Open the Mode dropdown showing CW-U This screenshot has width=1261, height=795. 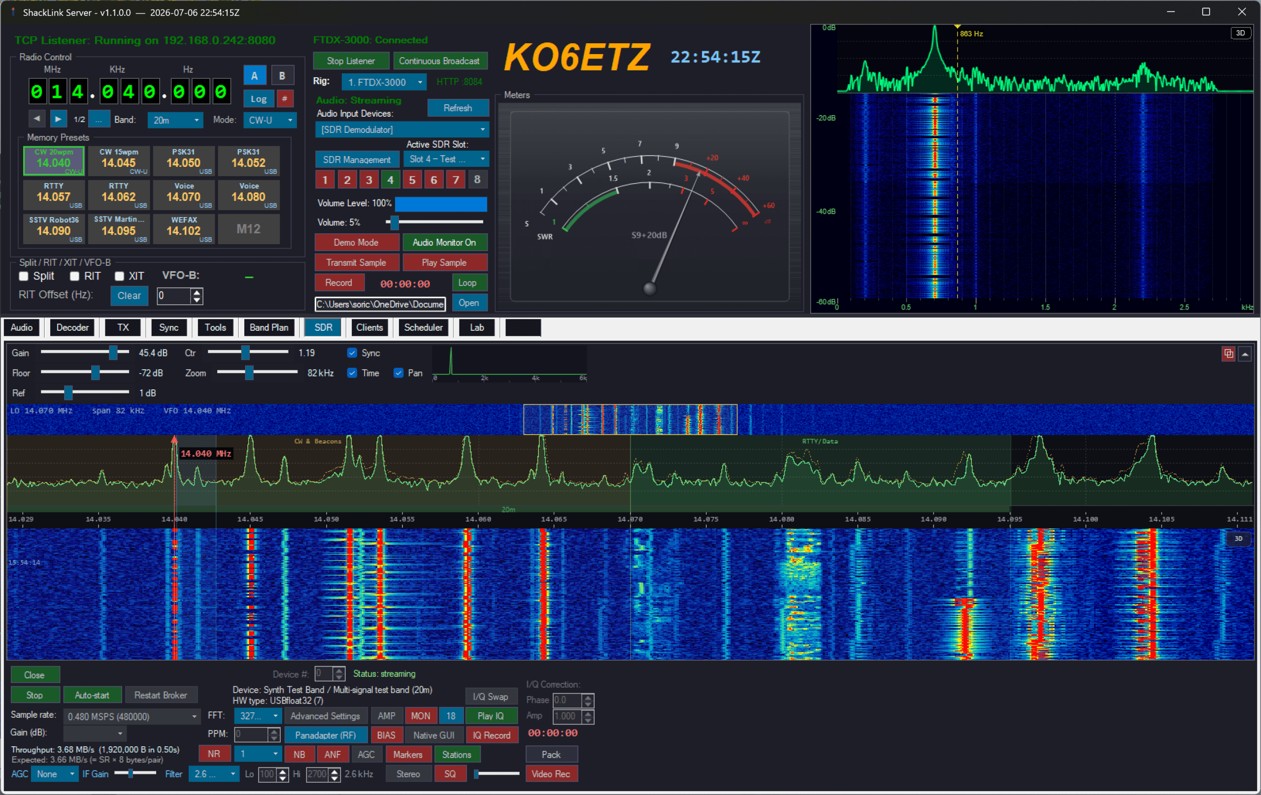[x=270, y=120]
